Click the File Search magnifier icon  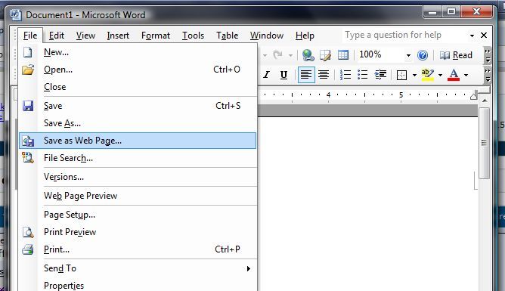click(28, 158)
